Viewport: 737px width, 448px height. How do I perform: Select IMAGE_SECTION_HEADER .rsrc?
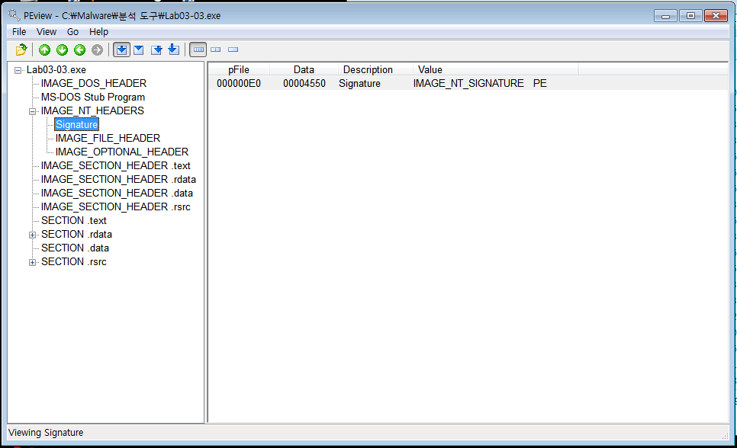point(116,206)
